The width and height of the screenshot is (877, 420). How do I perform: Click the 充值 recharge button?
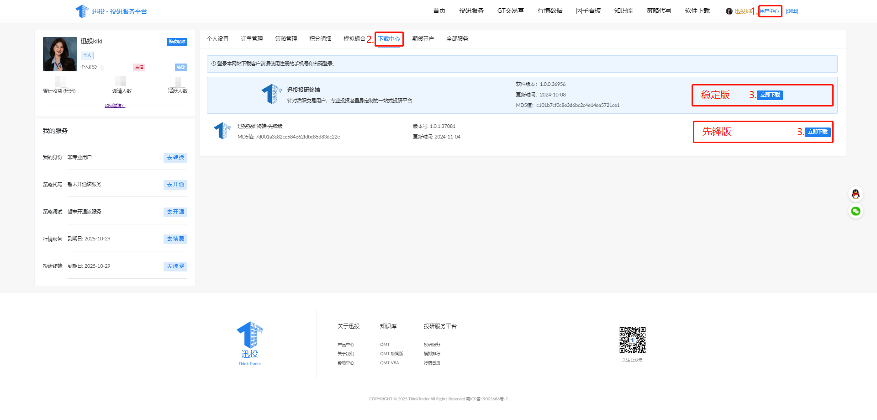pos(139,67)
